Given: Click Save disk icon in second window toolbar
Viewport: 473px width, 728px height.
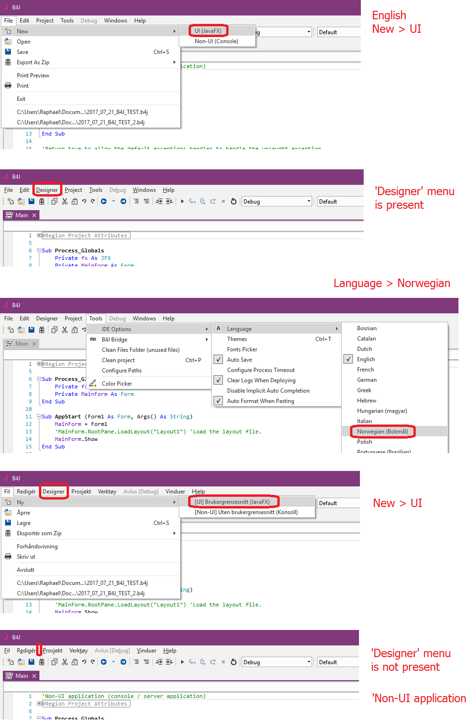Looking at the screenshot, I should point(31,201).
